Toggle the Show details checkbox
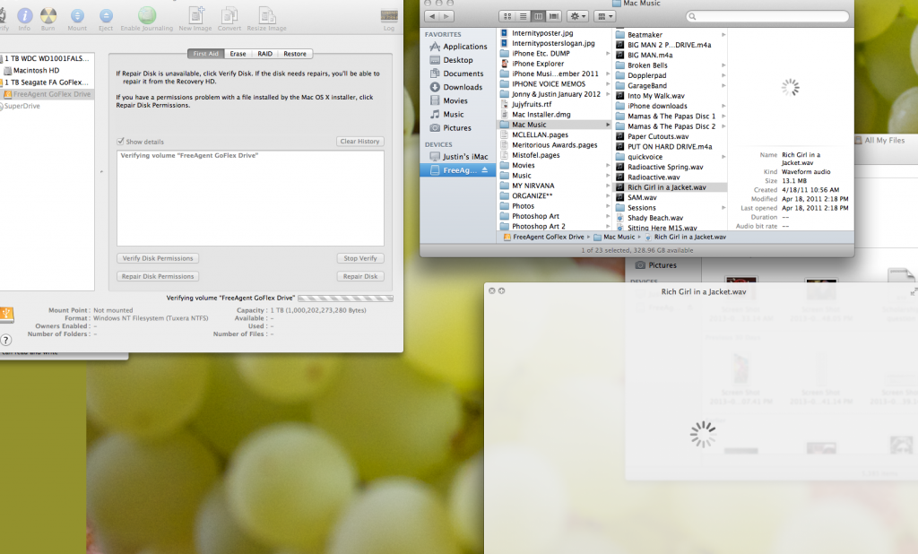 (120, 141)
